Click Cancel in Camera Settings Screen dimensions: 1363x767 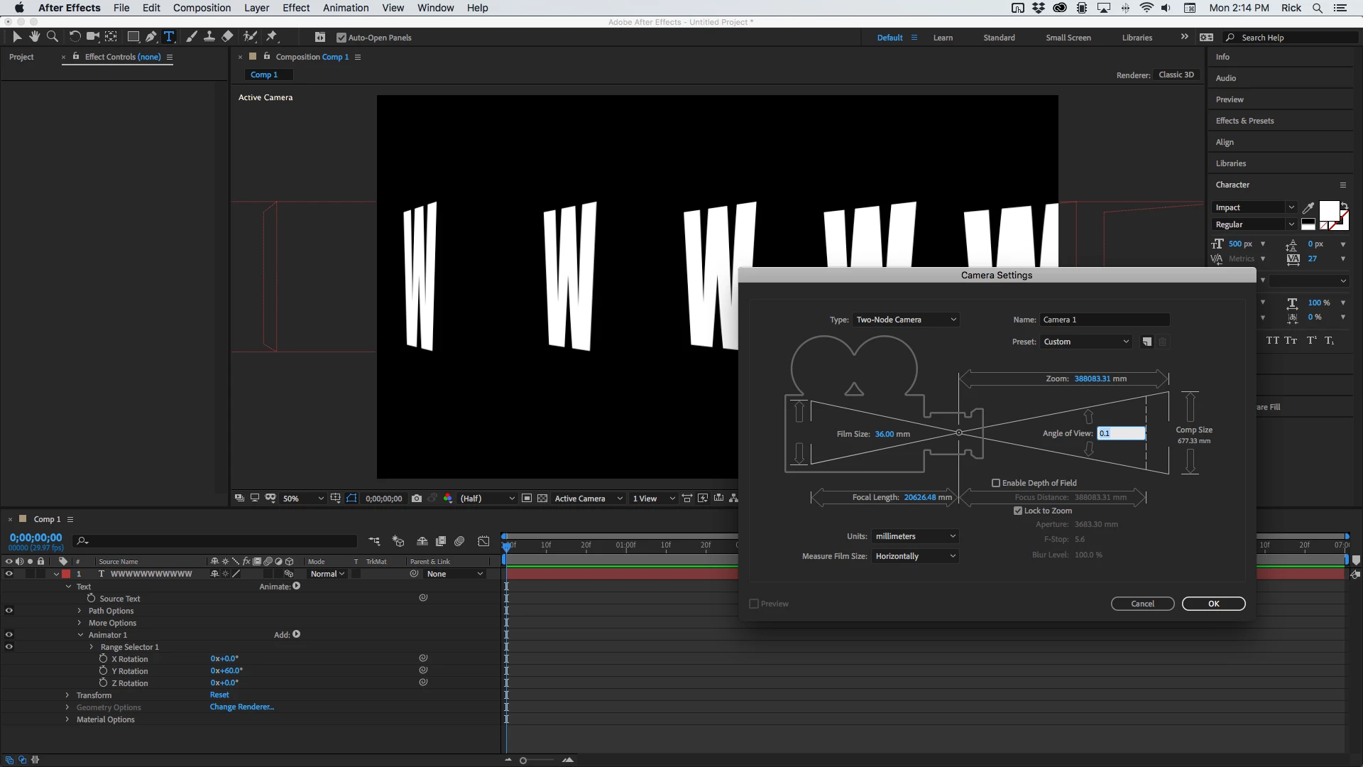click(1142, 604)
